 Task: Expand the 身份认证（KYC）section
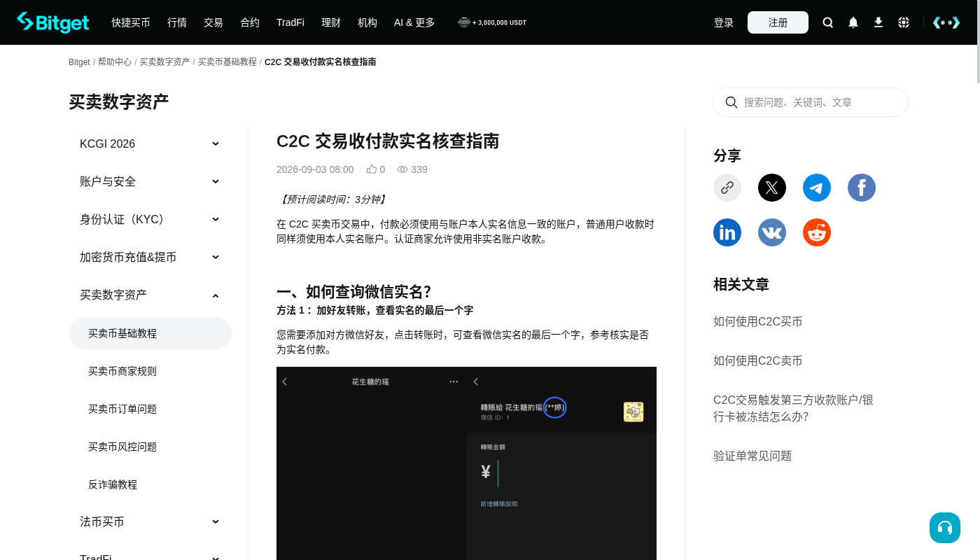pyautogui.click(x=150, y=219)
